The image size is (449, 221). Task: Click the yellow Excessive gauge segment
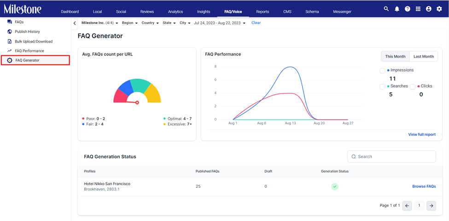tap(152, 93)
